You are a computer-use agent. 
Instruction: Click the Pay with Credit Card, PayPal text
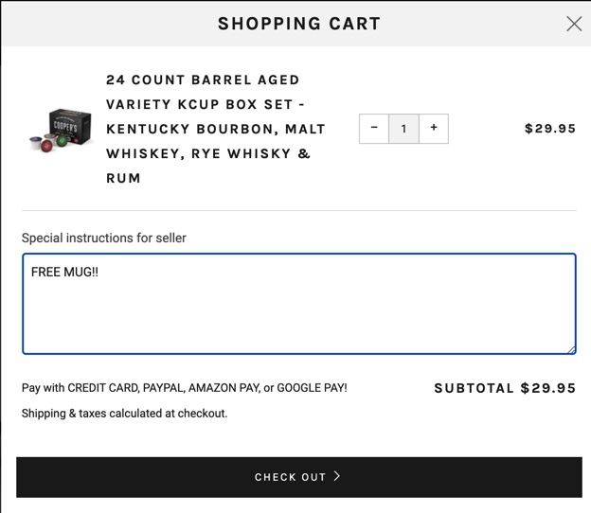point(185,387)
